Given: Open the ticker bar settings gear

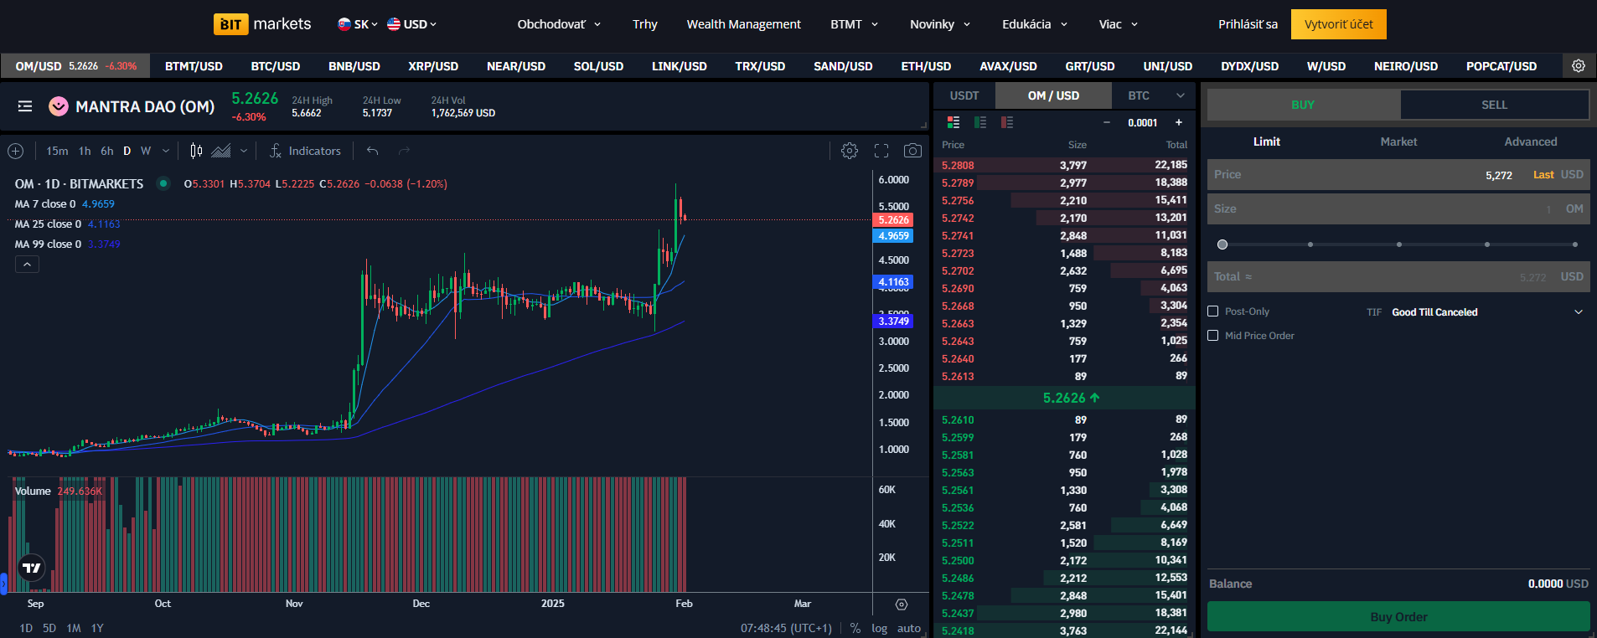Looking at the screenshot, I should coord(1578,66).
